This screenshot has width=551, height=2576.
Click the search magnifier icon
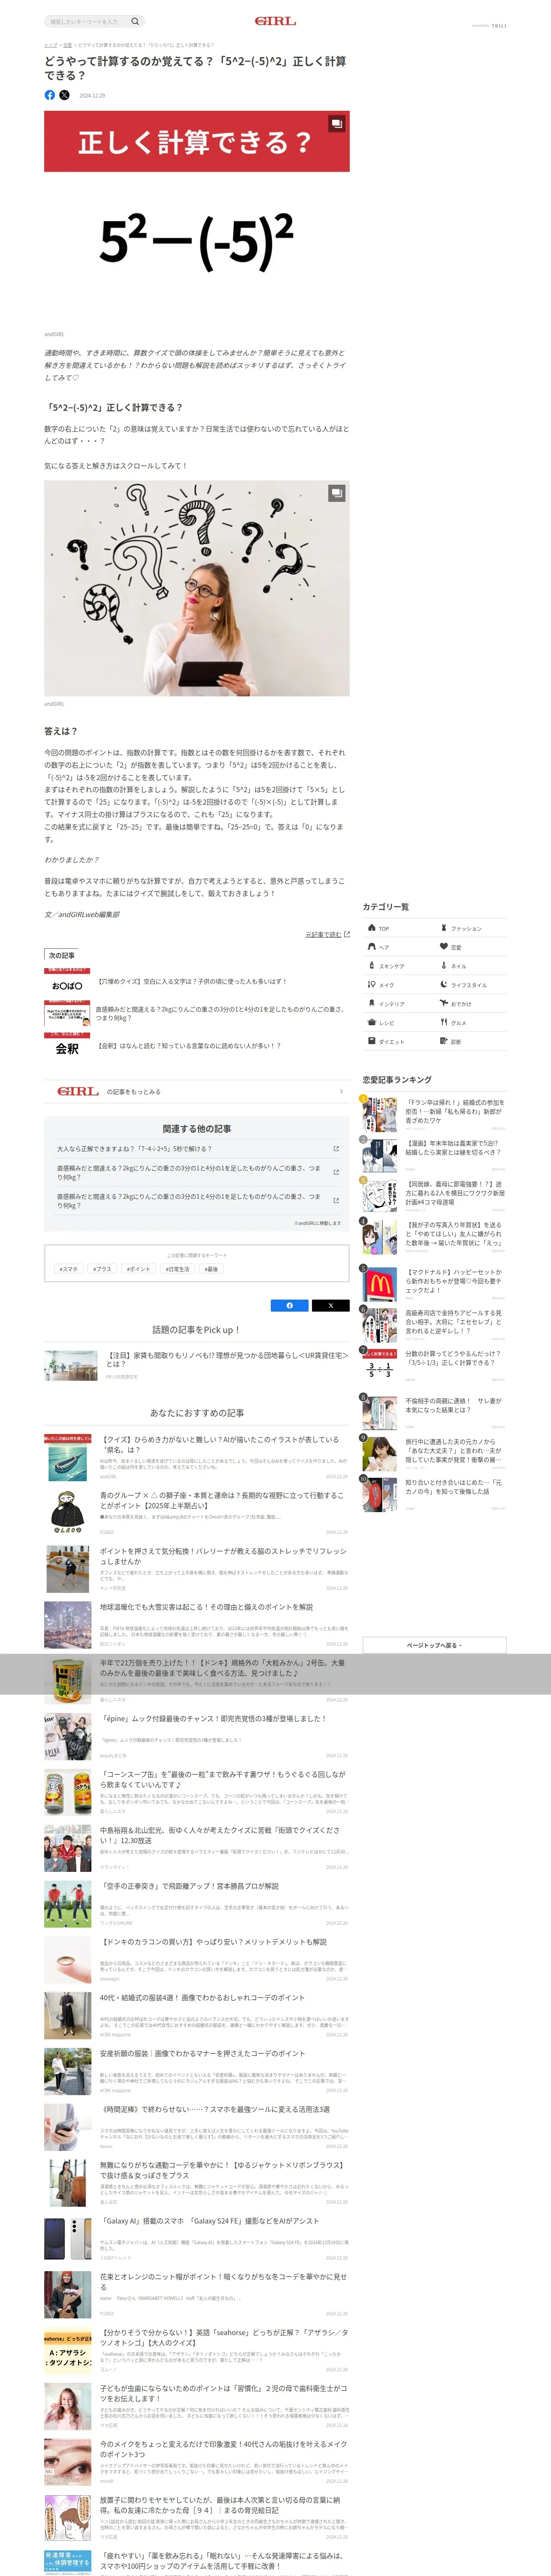tap(135, 21)
